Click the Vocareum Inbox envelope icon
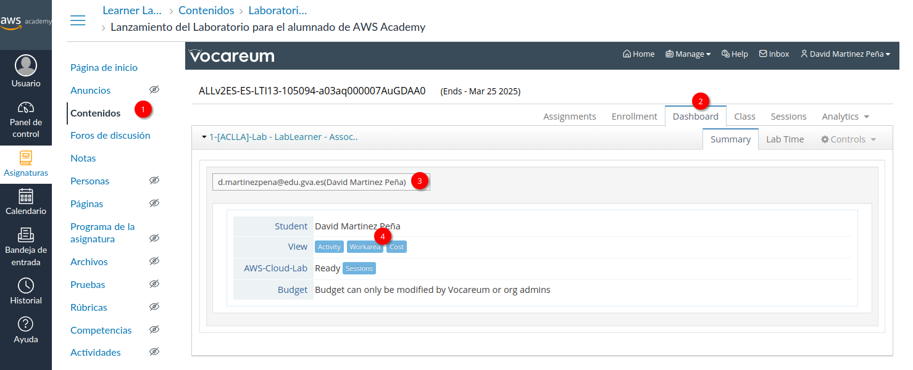The width and height of the screenshot is (913, 370). click(762, 54)
